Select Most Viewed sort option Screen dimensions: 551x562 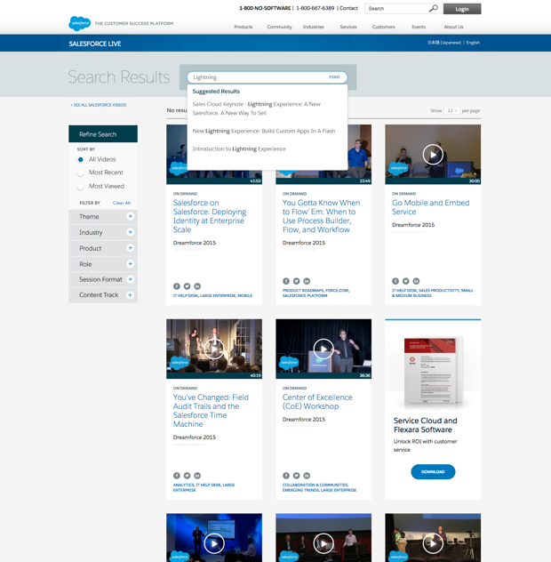pos(81,187)
